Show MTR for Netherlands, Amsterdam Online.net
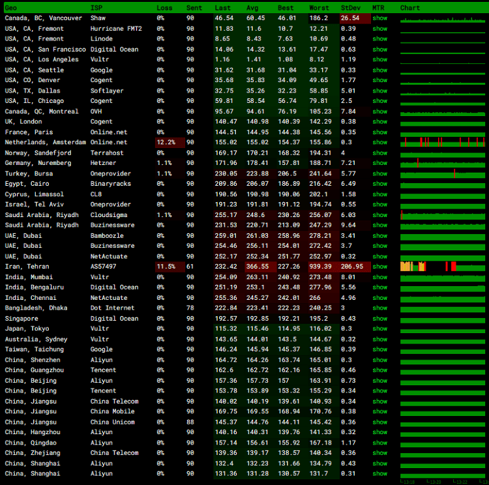This screenshot has height=485, width=489. point(379,142)
